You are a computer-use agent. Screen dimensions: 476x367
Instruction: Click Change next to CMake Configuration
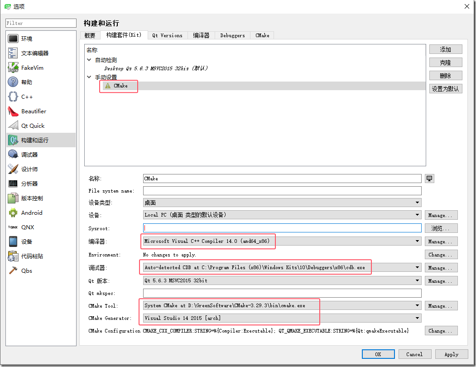441,331
